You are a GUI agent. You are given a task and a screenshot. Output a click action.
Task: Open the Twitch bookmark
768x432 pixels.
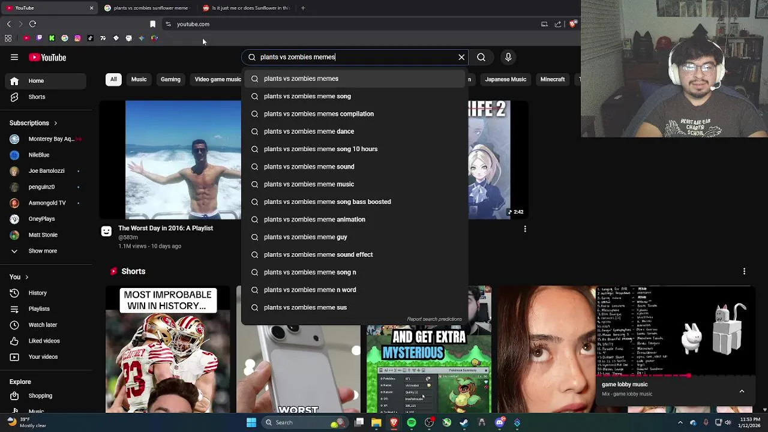[39, 38]
